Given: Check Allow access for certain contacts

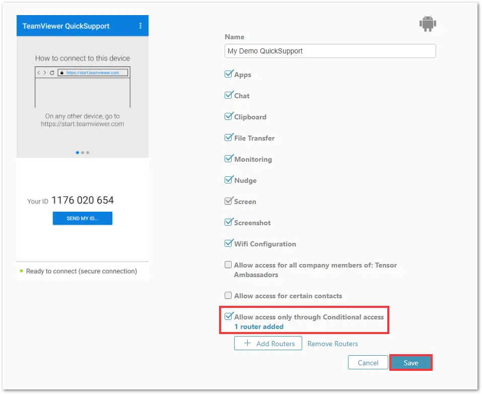Looking at the screenshot, I should [228, 295].
